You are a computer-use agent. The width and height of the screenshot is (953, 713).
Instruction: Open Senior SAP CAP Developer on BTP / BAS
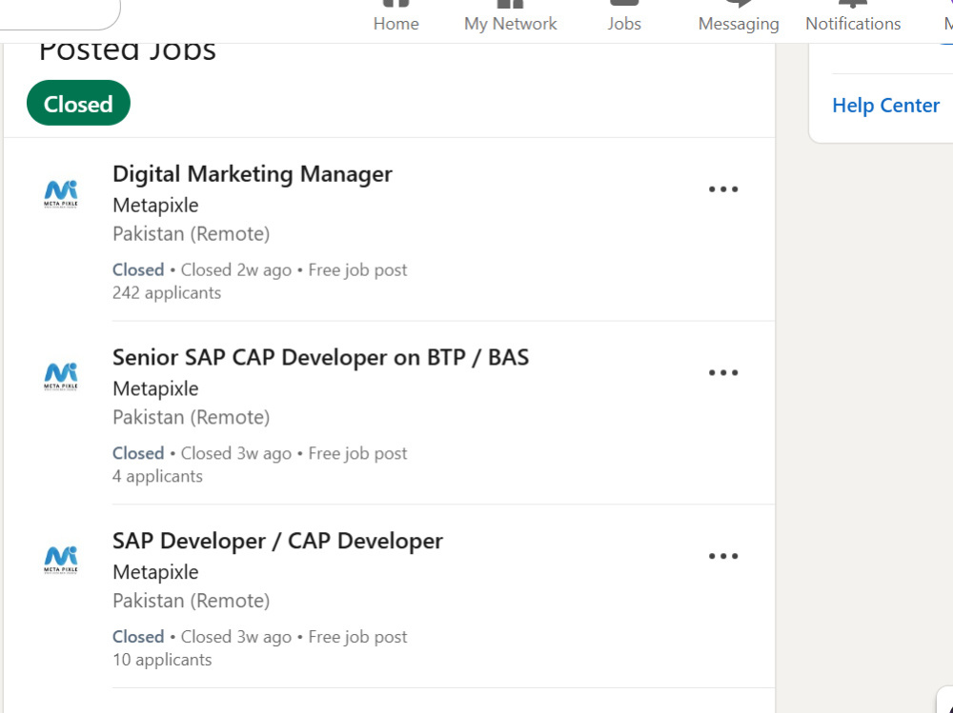(x=320, y=358)
